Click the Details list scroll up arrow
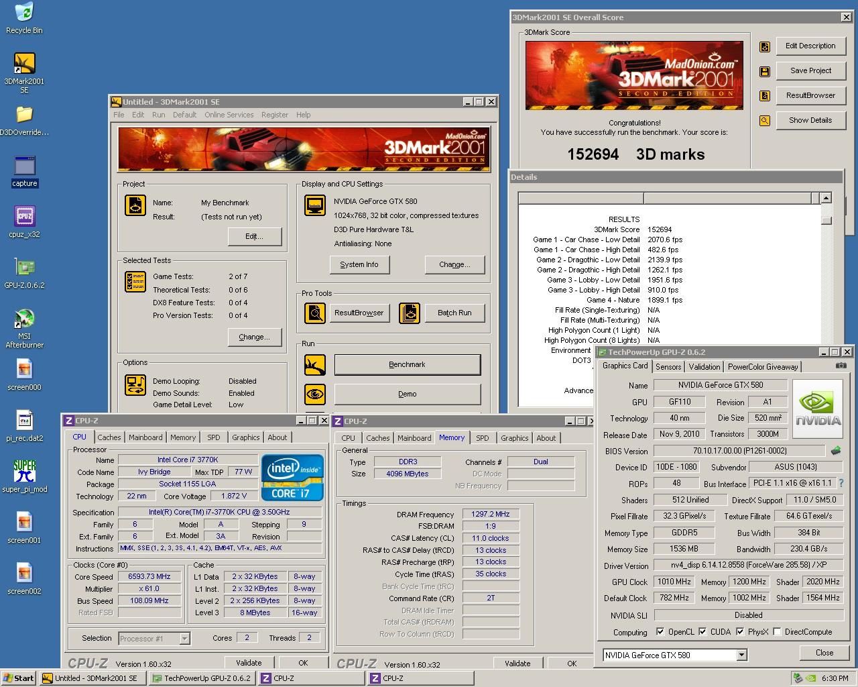The image size is (858, 687). click(x=826, y=198)
